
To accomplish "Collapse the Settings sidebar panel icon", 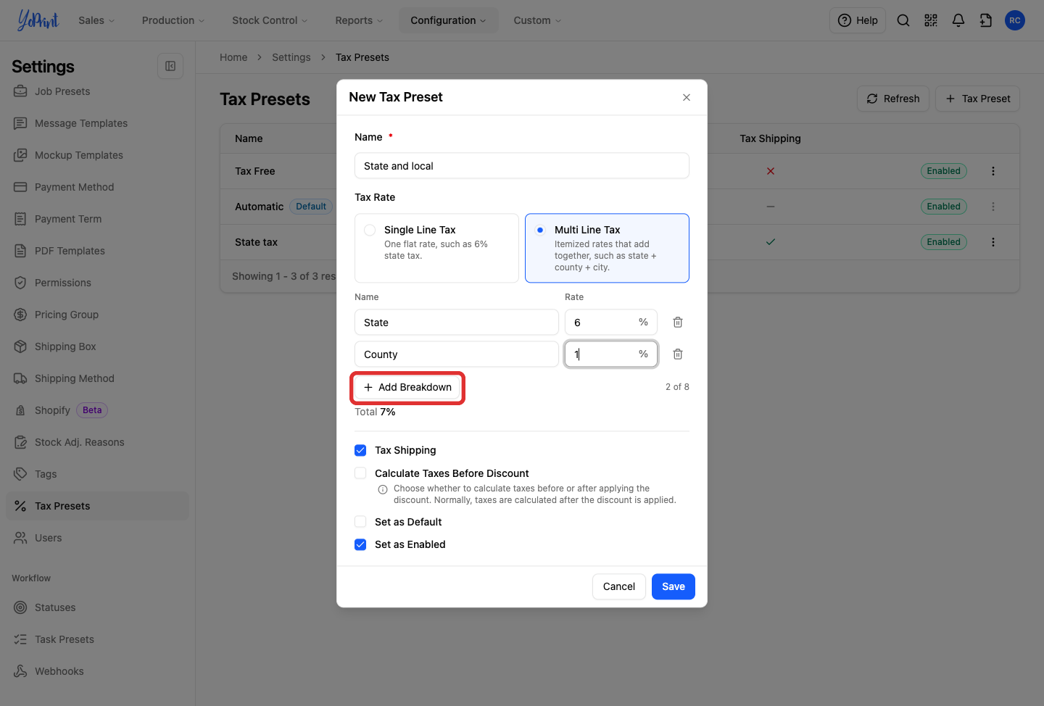I will click(170, 66).
